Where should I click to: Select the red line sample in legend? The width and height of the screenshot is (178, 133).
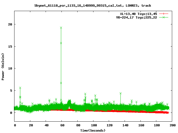click(x=164, y=14)
